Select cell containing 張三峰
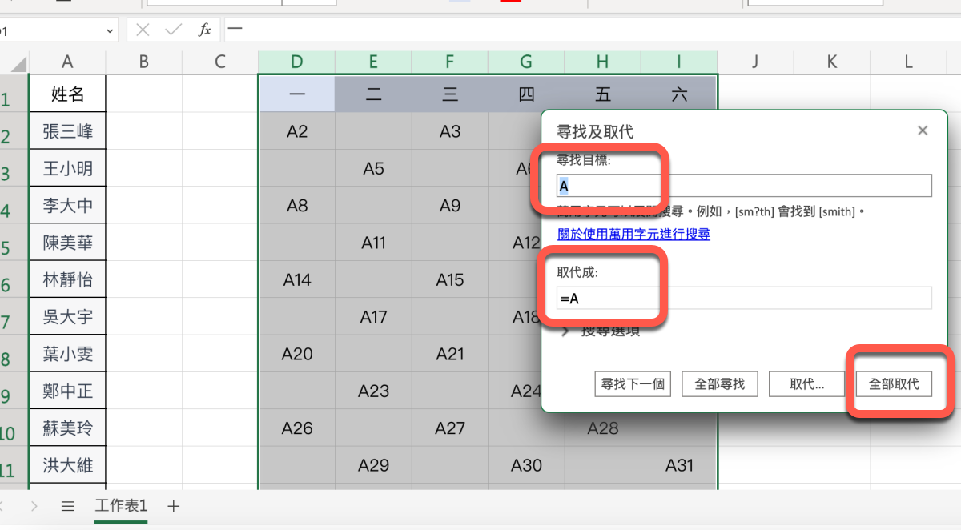This screenshot has width=961, height=530. click(68, 131)
